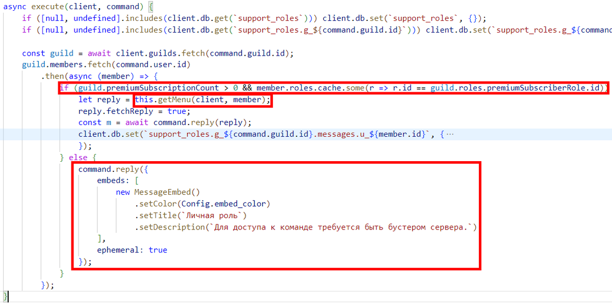Click the 'r => r.id' arrow function
The height and width of the screenshot is (306, 612).
click(x=391, y=88)
